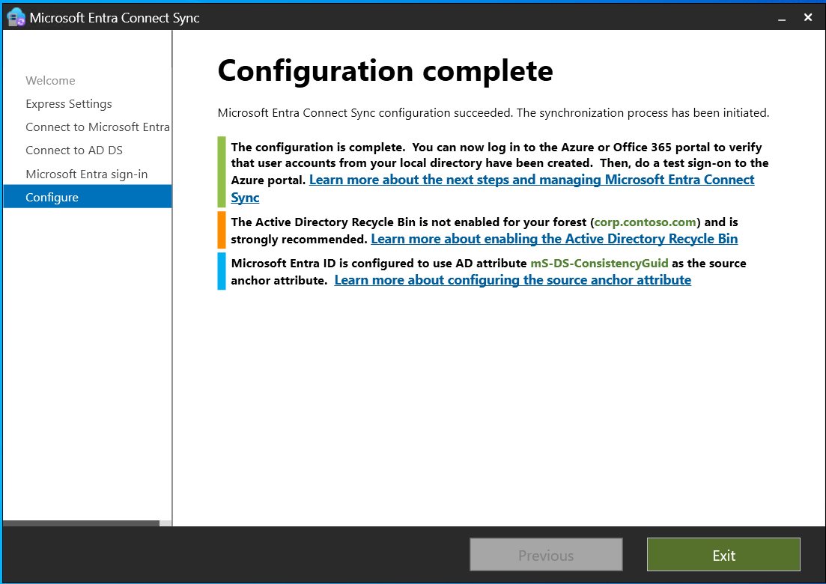Close the wizard with the X button
The width and height of the screenshot is (826, 584).
(808, 16)
